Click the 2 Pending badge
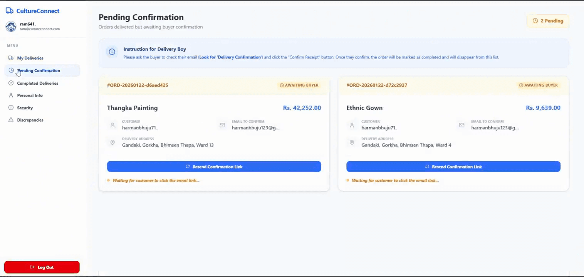This screenshot has width=584, height=277. tap(548, 21)
